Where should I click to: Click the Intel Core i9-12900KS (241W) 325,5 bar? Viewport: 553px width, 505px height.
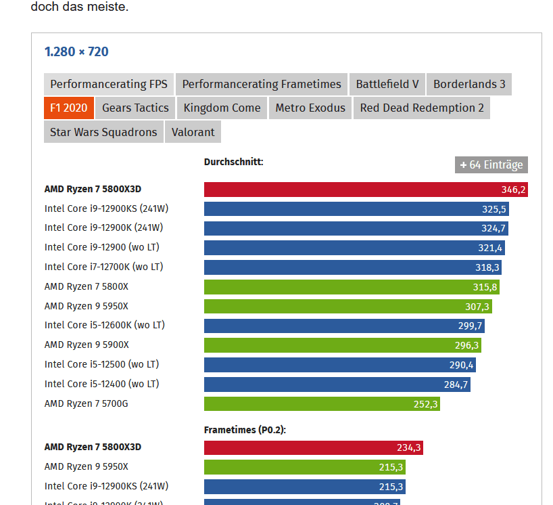click(356, 209)
